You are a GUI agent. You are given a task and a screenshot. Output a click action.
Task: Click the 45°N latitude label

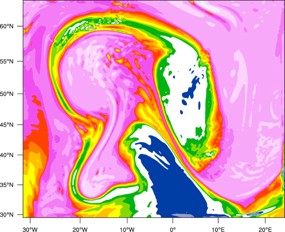7,125
